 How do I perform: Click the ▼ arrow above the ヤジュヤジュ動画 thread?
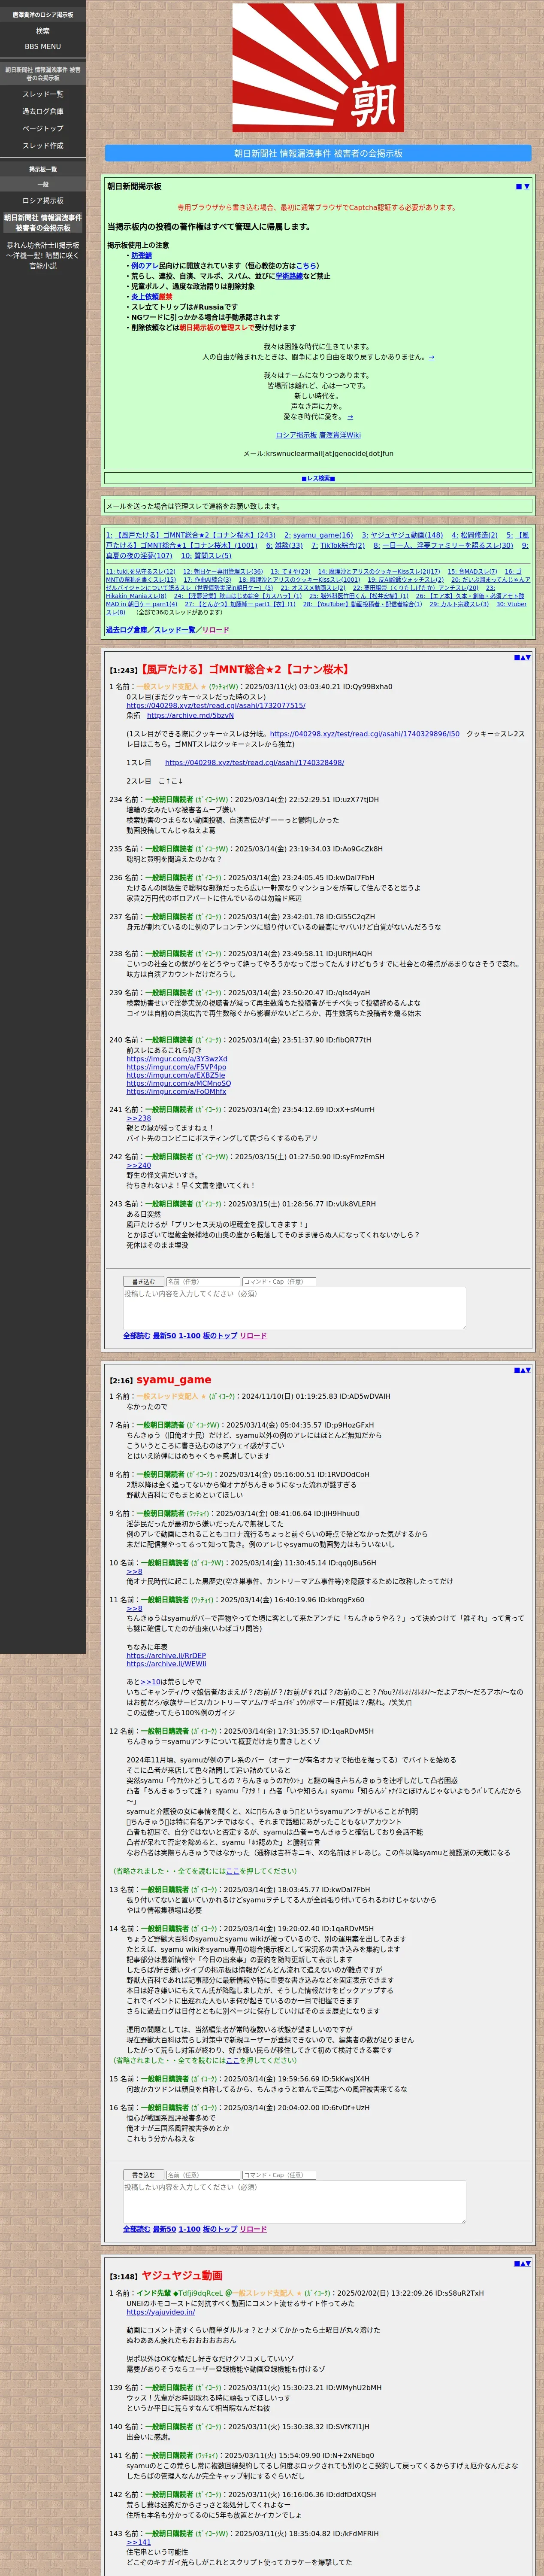528,2263
